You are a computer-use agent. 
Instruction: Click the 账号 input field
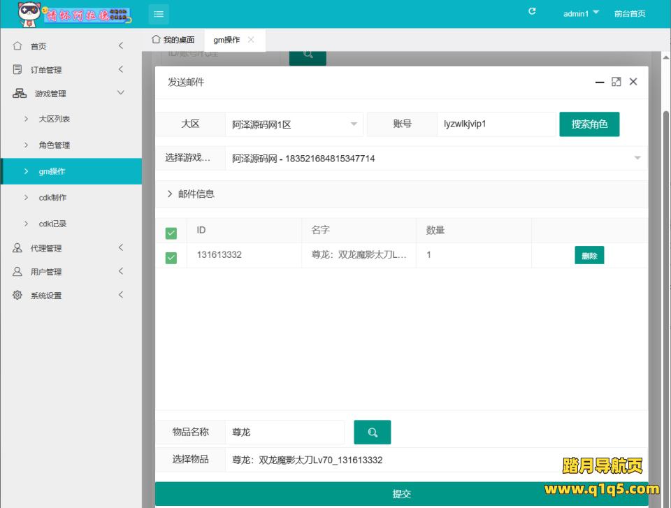pos(496,124)
